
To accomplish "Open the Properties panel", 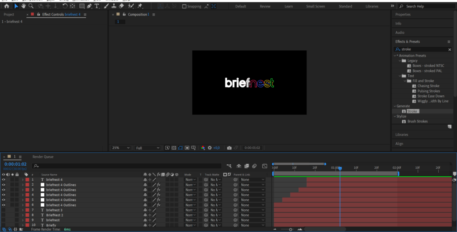I will tap(403, 15).
